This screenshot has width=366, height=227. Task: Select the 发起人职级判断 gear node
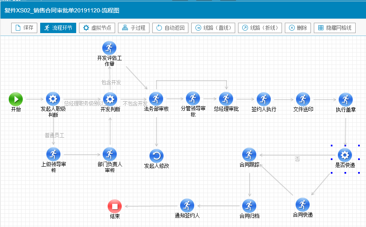click(x=53, y=99)
